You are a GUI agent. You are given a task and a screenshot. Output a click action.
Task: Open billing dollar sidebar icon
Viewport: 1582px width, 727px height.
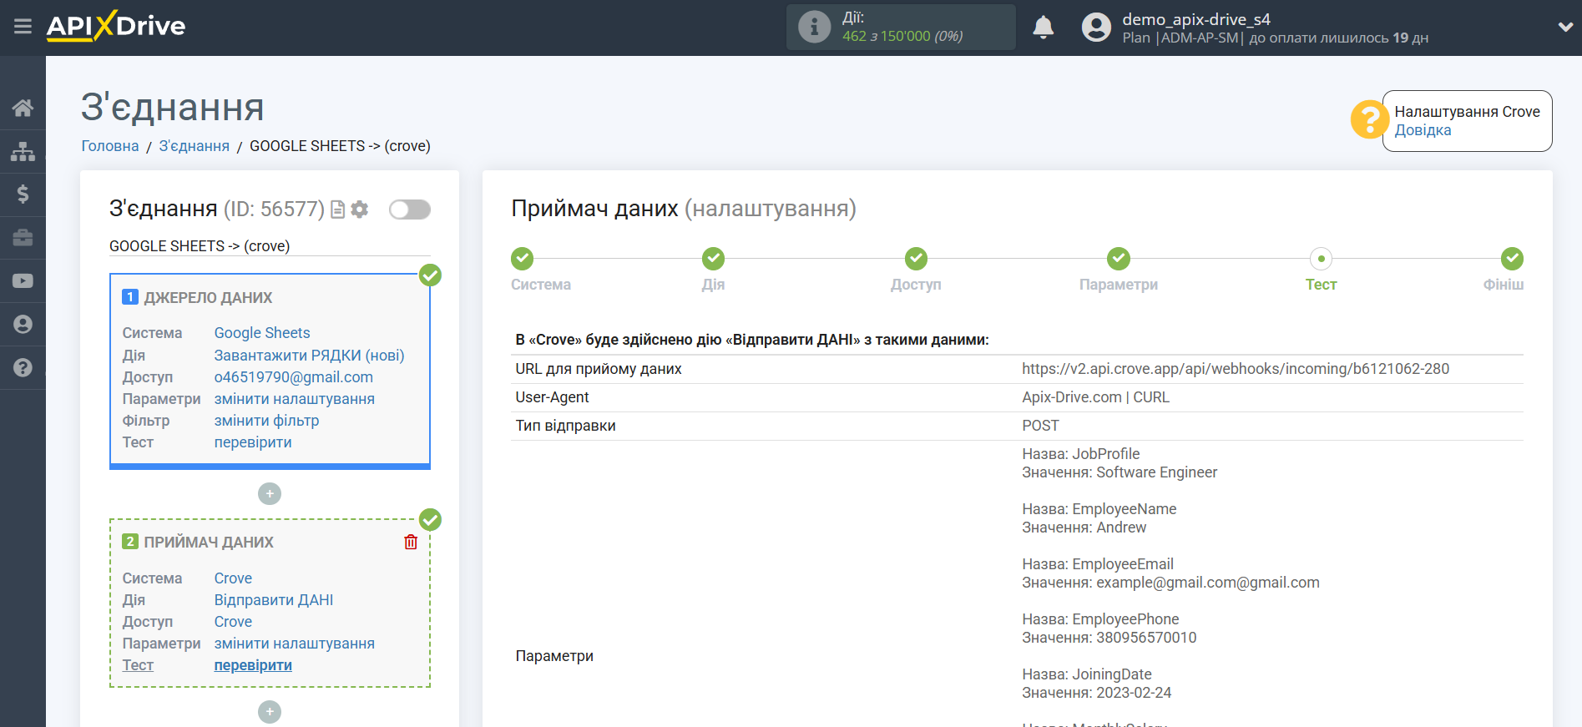(x=23, y=194)
